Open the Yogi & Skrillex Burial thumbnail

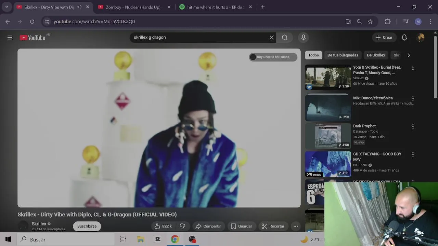328,78
